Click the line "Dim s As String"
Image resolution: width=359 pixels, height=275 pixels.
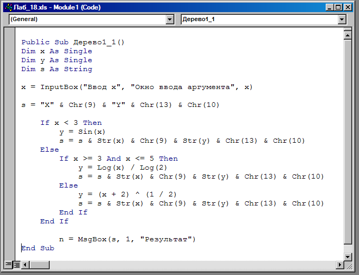[x=57, y=69]
